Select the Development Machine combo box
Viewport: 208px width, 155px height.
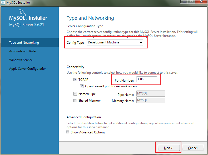(x=115, y=42)
